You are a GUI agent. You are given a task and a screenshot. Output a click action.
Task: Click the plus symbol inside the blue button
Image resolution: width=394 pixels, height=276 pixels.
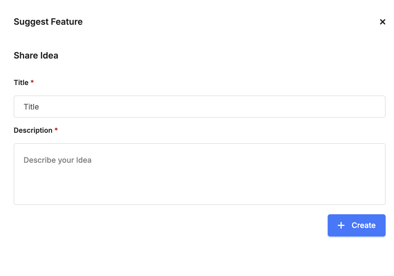[341, 225]
